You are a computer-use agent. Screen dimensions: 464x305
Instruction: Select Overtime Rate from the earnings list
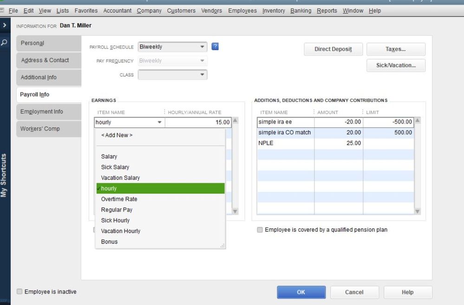click(160, 199)
